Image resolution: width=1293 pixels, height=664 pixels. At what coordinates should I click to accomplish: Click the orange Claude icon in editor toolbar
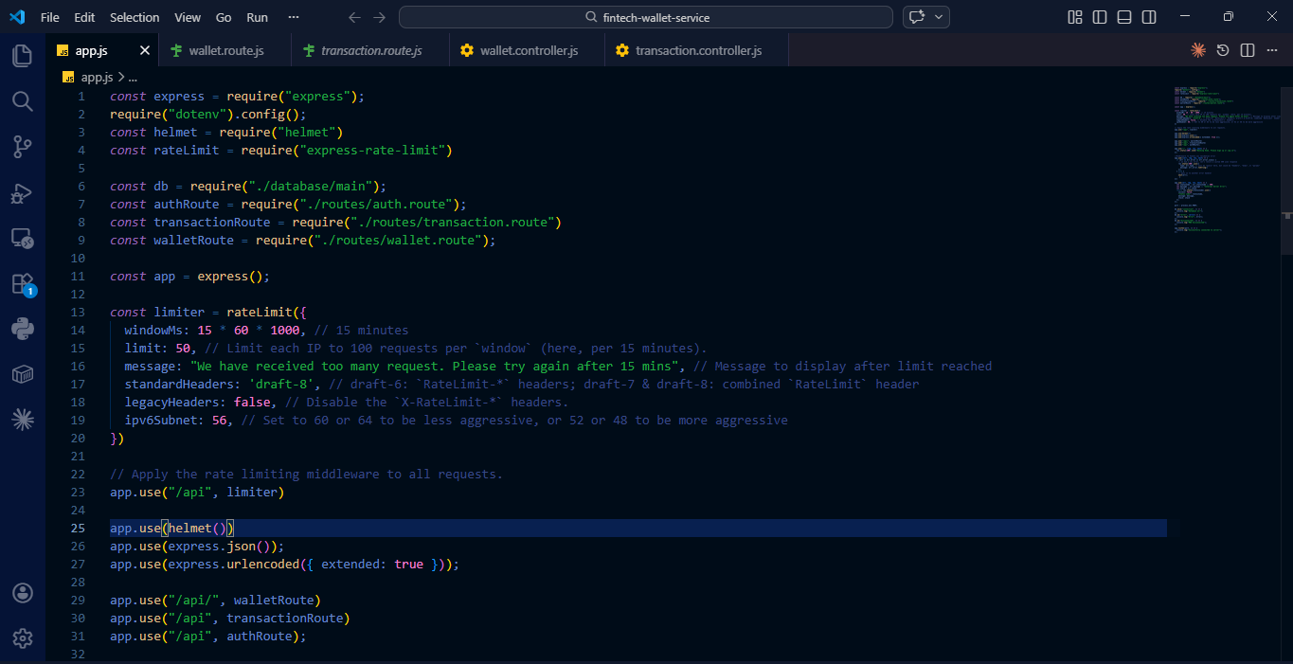[1198, 50]
